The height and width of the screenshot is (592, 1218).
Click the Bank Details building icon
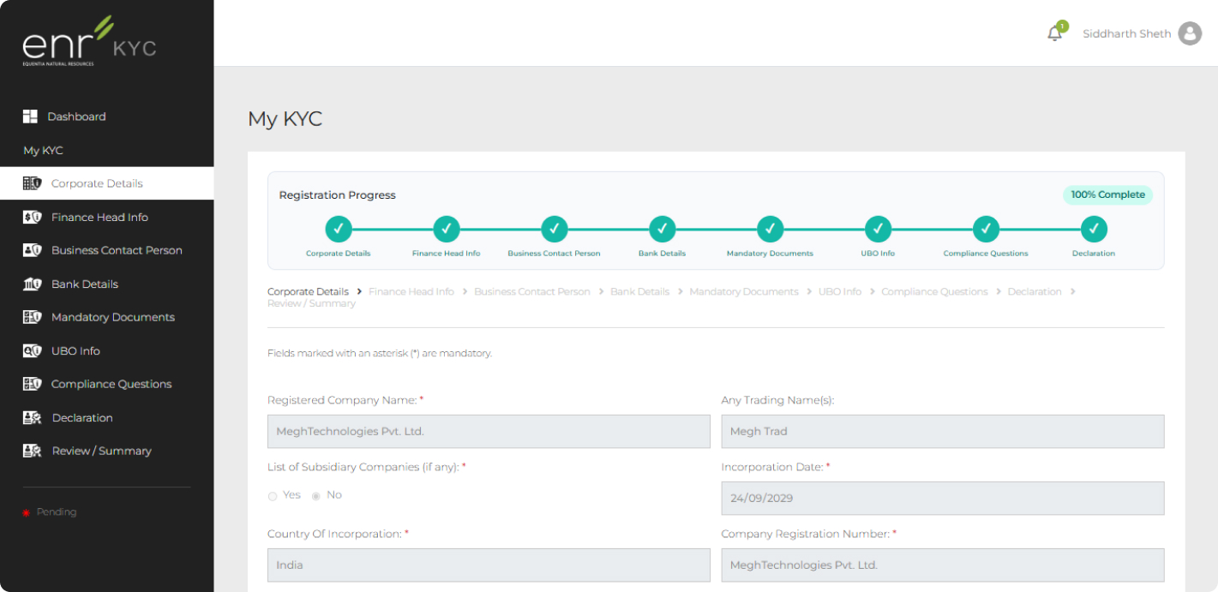pyautogui.click(x=32, y=284)
